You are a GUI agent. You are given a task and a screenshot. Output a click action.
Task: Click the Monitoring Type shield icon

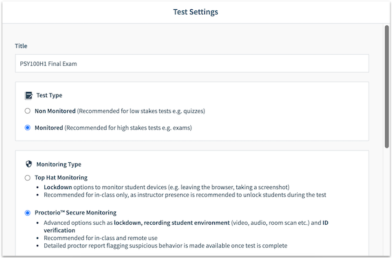click(29, 164)
